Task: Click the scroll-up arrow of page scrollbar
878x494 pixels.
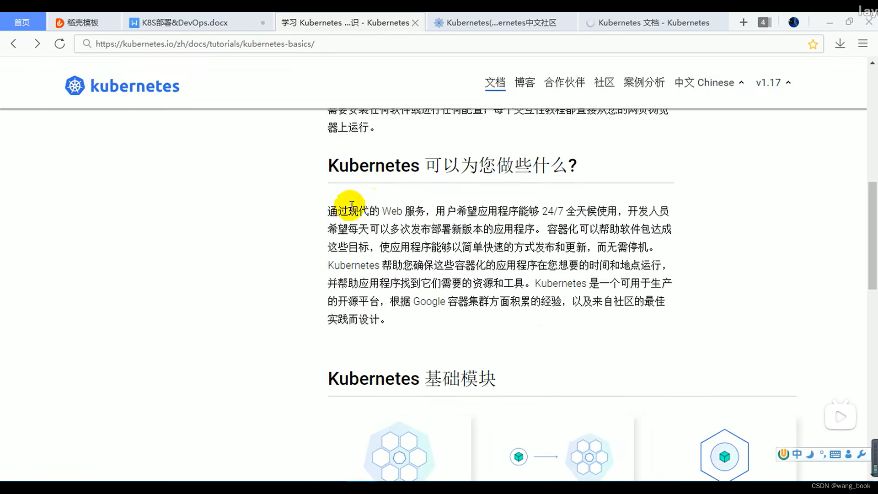Action: pos(873,63)
